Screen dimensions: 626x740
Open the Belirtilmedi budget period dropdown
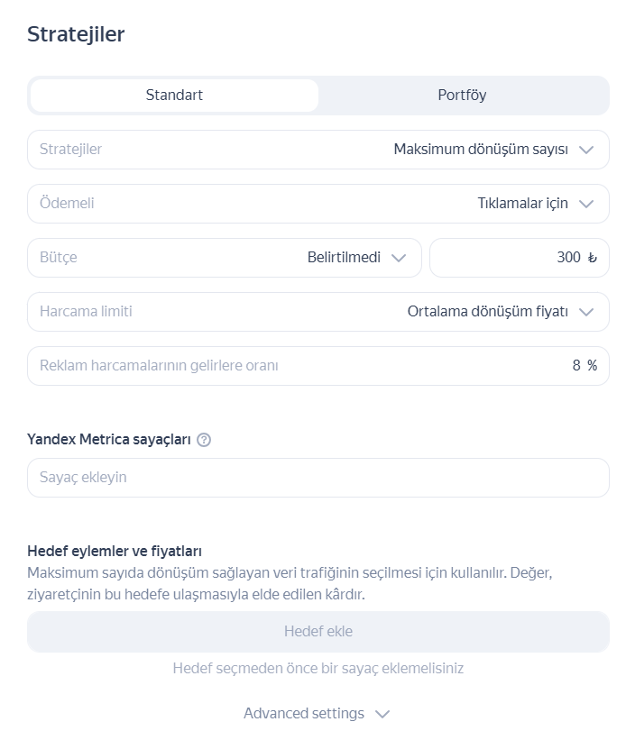coord(343,258)
